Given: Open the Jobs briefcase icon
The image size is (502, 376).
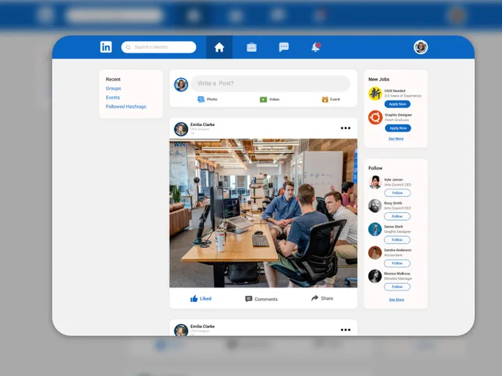Looking at the screenshot, I should [252, 47].
